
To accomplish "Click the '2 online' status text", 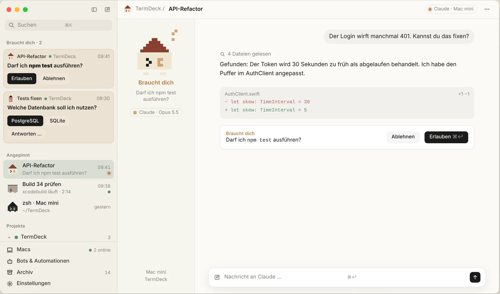I will (x=102, y=250).
